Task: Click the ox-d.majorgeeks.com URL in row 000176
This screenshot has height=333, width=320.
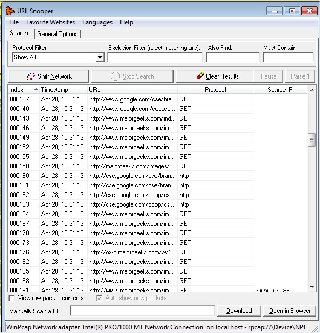Action: [x=133, y=252]
